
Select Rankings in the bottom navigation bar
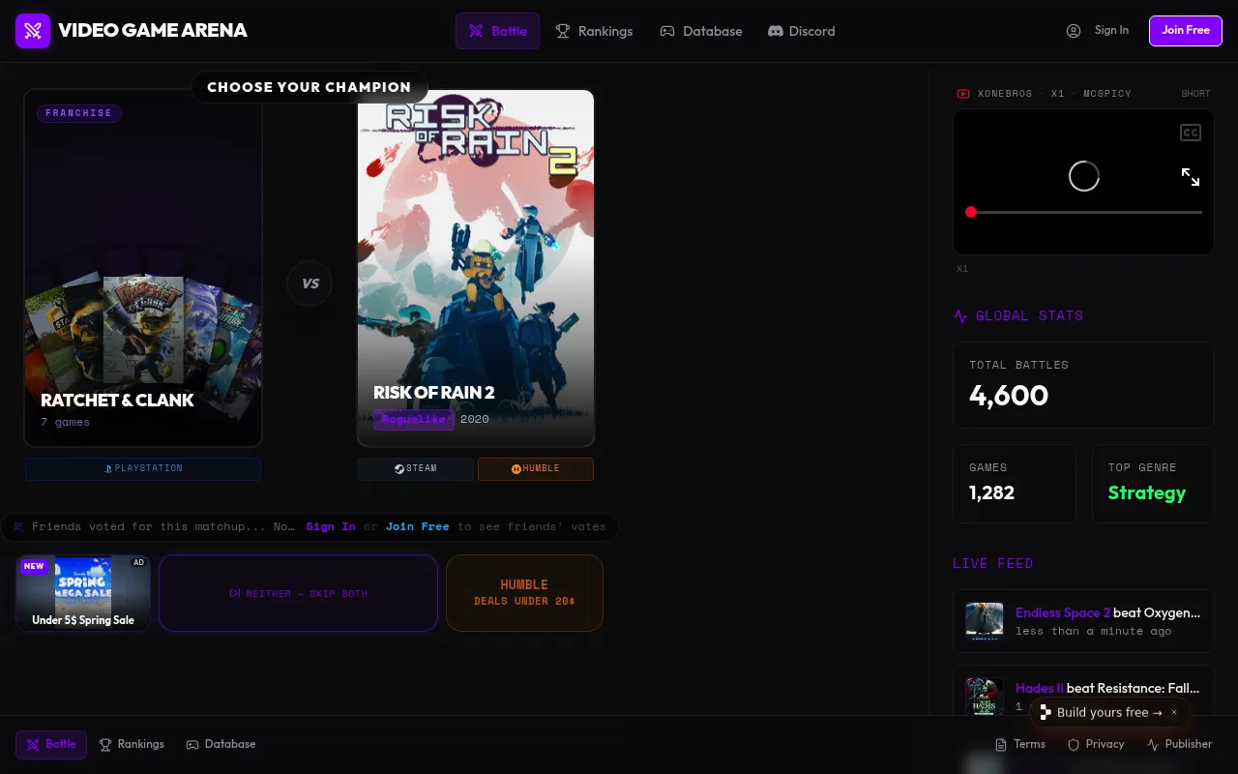tap(132, 744)
